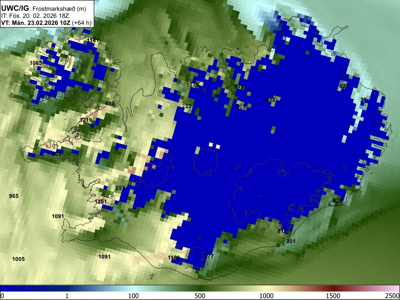Screen dimensions: 400x300
Task: Click the map value label '1219'
Action: click(86, 120)
